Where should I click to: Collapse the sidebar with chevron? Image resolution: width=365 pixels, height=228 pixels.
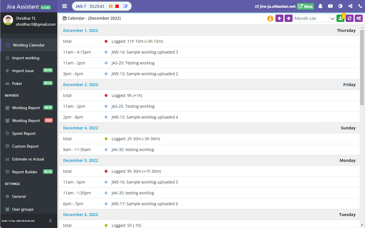tap(50, 221)
